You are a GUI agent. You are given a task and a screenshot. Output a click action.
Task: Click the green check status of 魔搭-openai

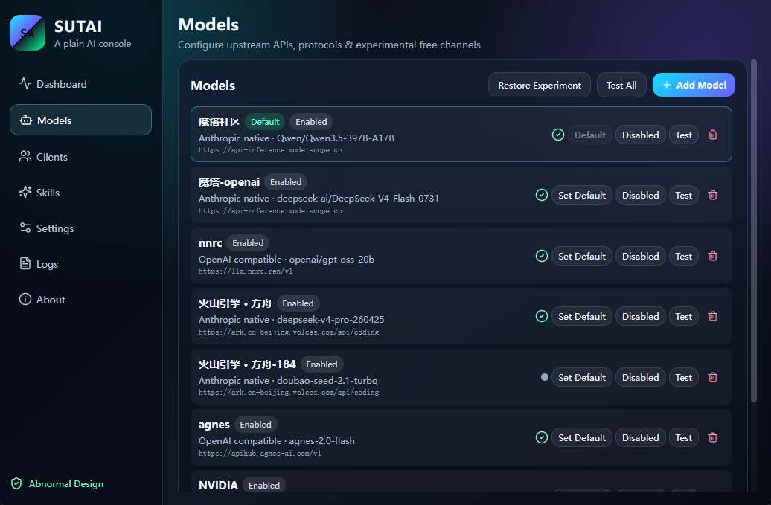[541, 195]
